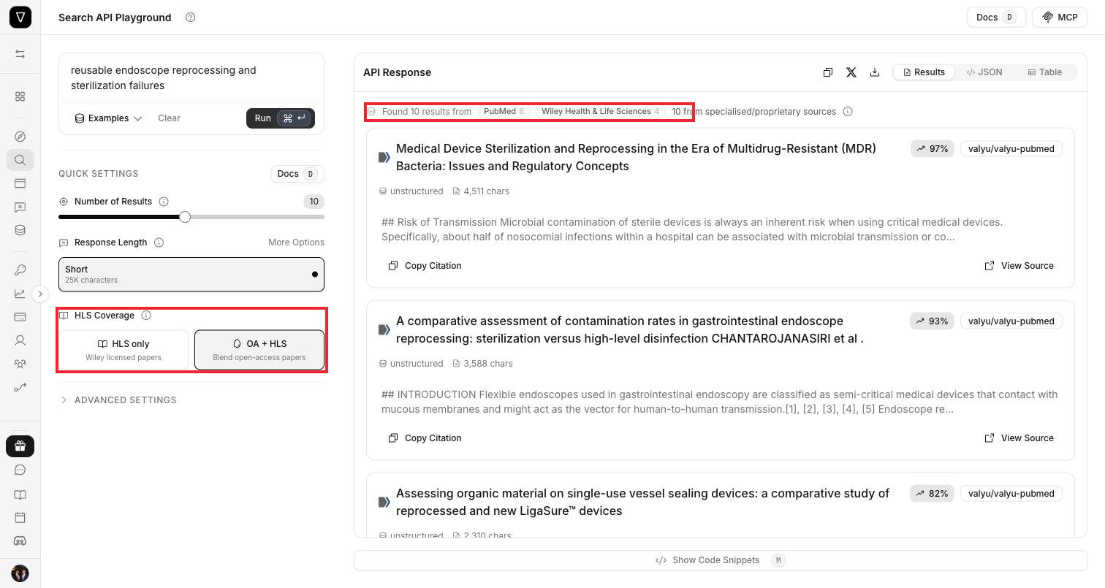
Task: Run the search query
Action: tap(281, 118)
